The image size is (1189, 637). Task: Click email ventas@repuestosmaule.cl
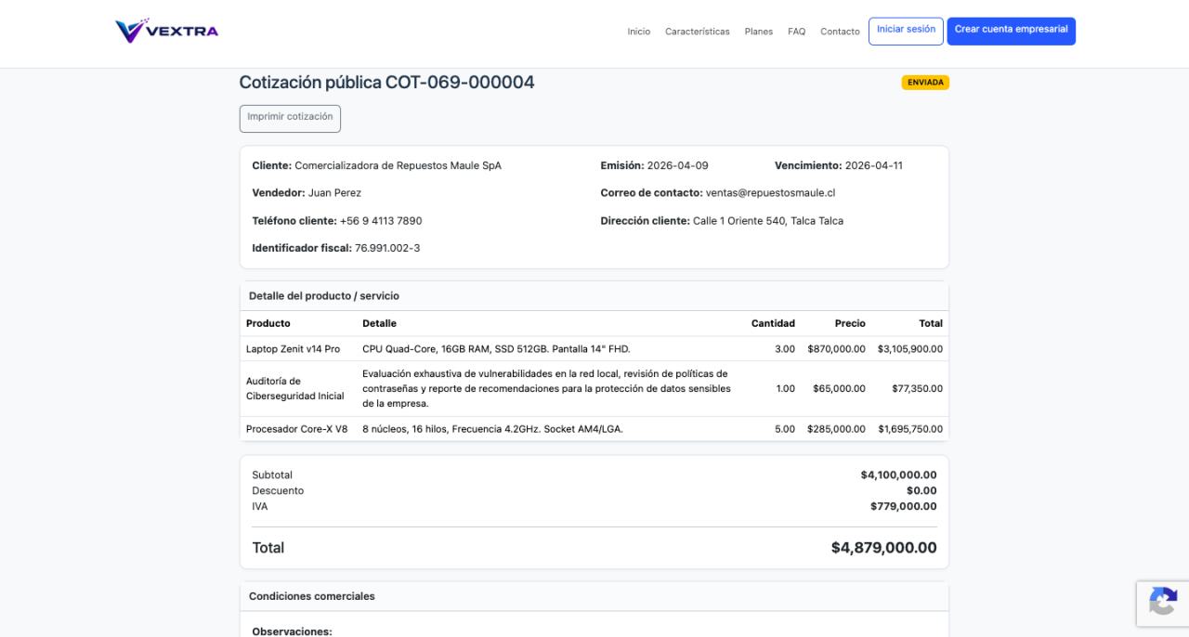(771, 193)
